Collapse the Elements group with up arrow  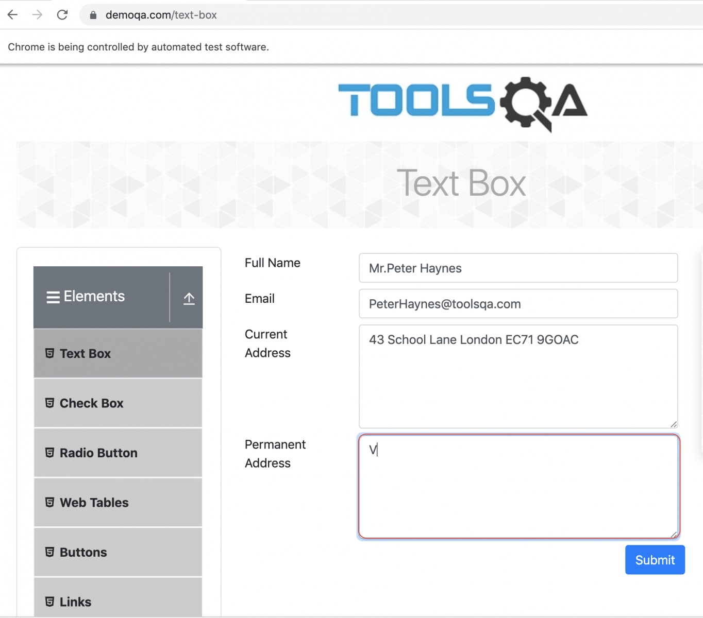click(x=189, y=298)
